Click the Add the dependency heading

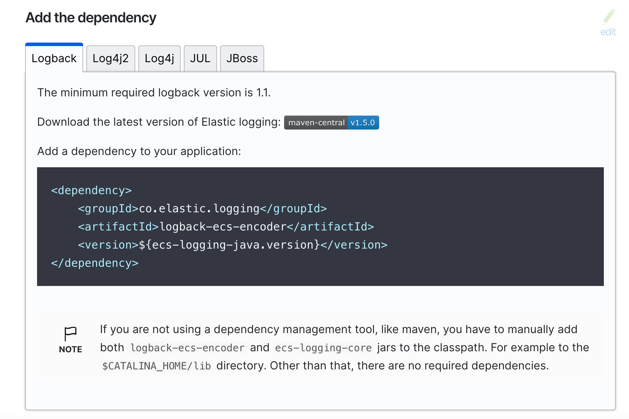(x=91, y=17)
